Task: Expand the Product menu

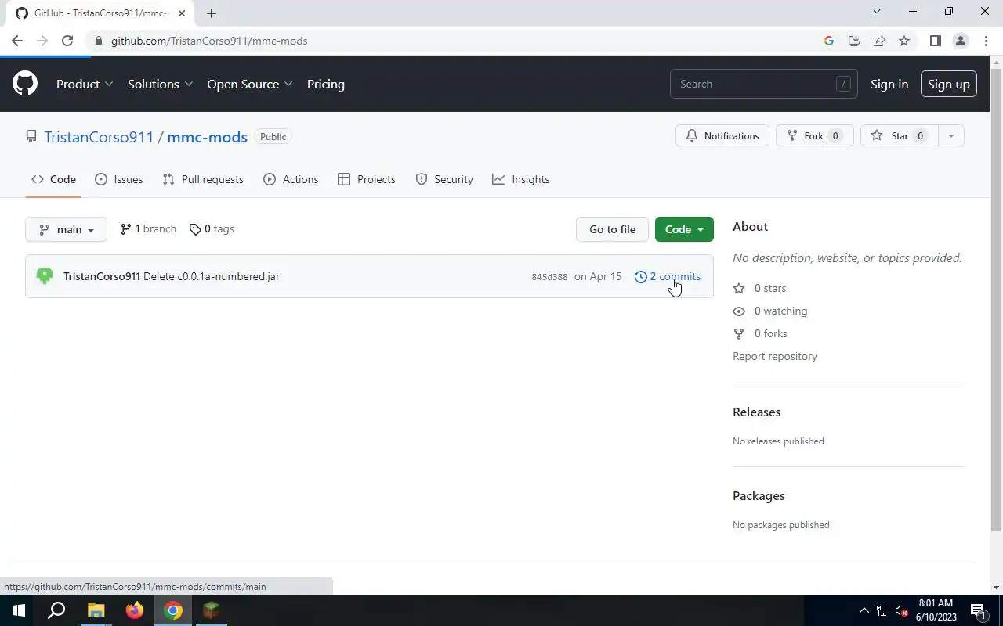Action: coord(85,84)
